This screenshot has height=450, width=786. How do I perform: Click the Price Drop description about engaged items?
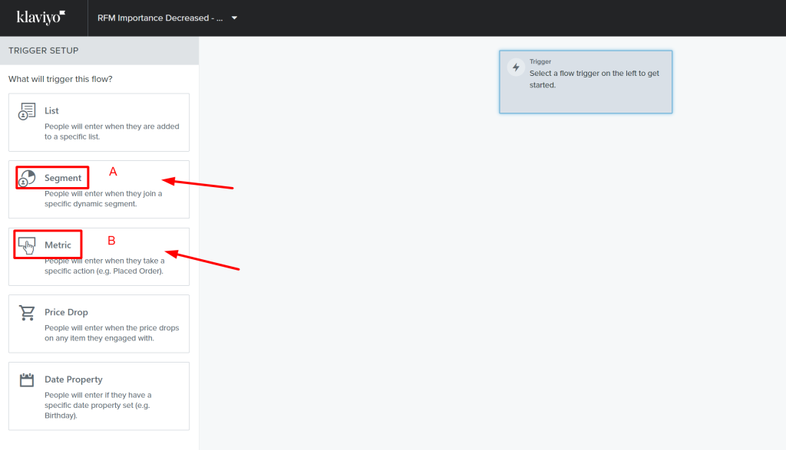(111, 333)
